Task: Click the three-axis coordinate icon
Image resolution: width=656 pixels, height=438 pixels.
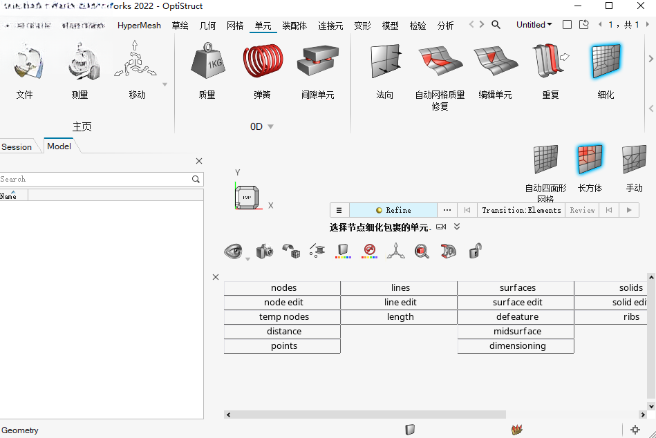Action: tap(396, 251)
